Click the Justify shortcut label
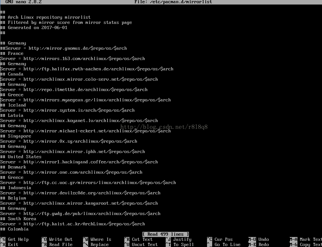The image size is (322, 247). pyautogui.click(x=182, y=239)
